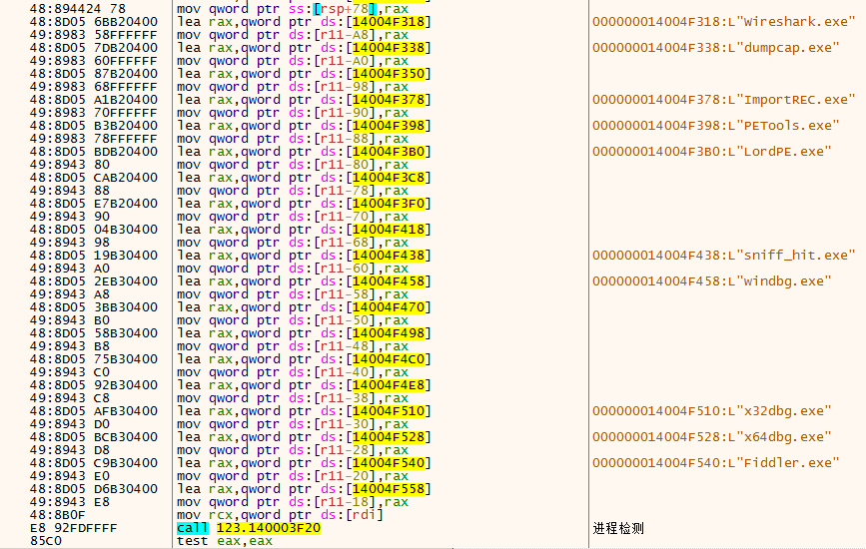The image size is (866, 549).
Task: Select the lea instruction referencing 14004F378
Action: (304, 100)
